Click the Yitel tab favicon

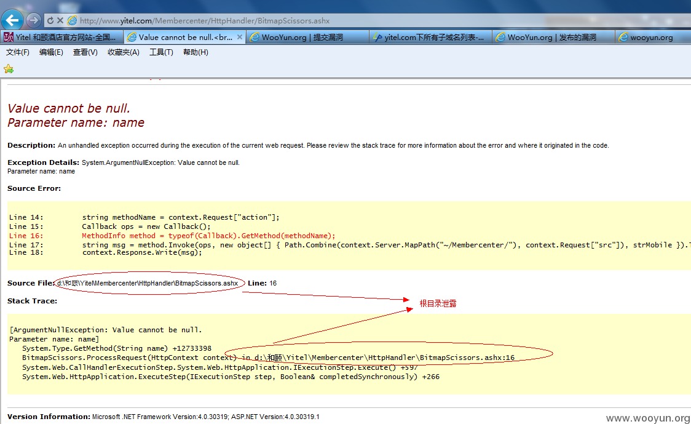[x=9, y=37]
